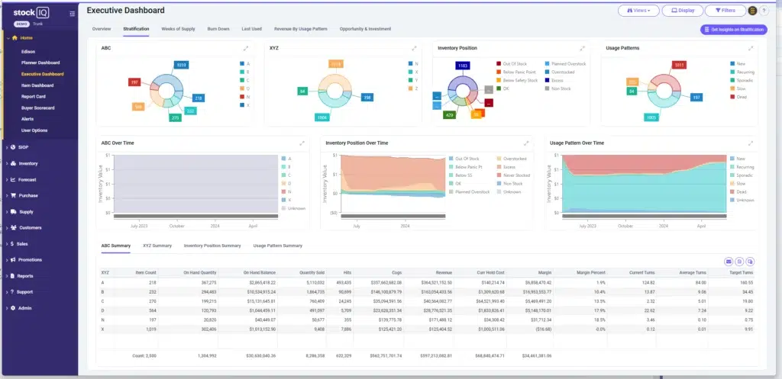782x379 pixels.
Task: Expand the Inventory Position Over Time chart
Action: tap(526, 143)
